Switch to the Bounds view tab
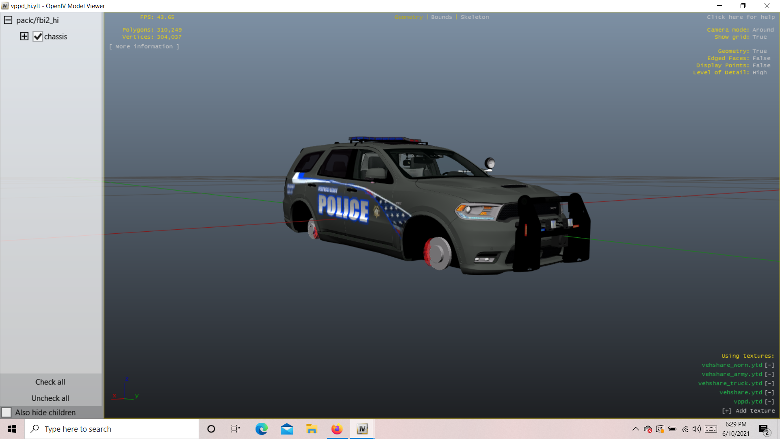Image resolution: width=780 pixels, height=439 pixels. point(441,17)
